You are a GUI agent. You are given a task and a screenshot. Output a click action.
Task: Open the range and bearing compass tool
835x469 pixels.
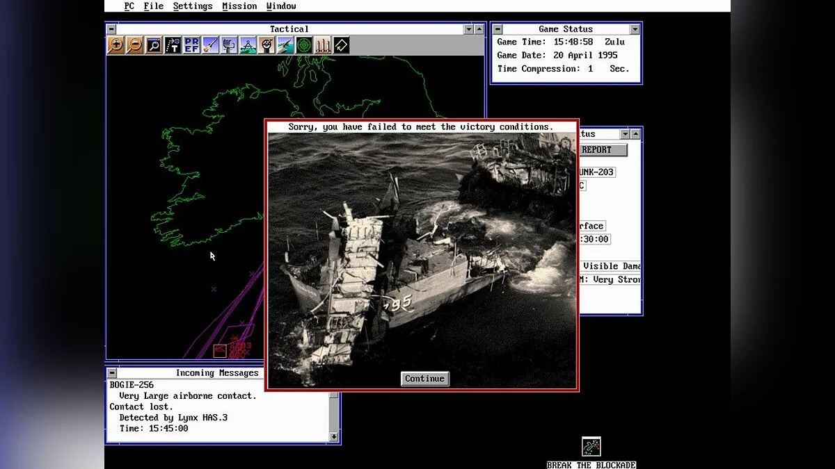point(248,44)
